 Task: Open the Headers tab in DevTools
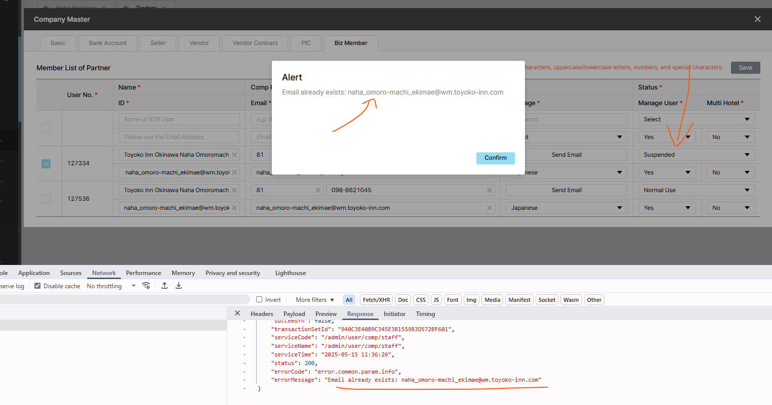[262, 314]
